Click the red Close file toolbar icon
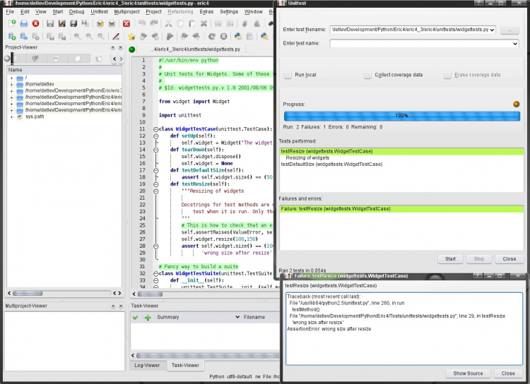The width and height of the screenshot is (530, 384). point(35,24)
